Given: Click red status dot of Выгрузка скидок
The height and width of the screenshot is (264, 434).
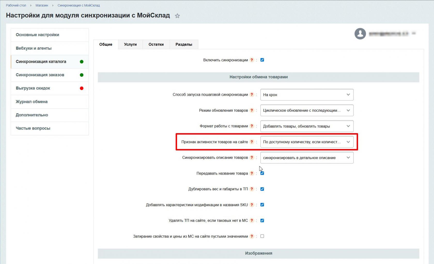Looking at the screenshot, I should [82, 88].
